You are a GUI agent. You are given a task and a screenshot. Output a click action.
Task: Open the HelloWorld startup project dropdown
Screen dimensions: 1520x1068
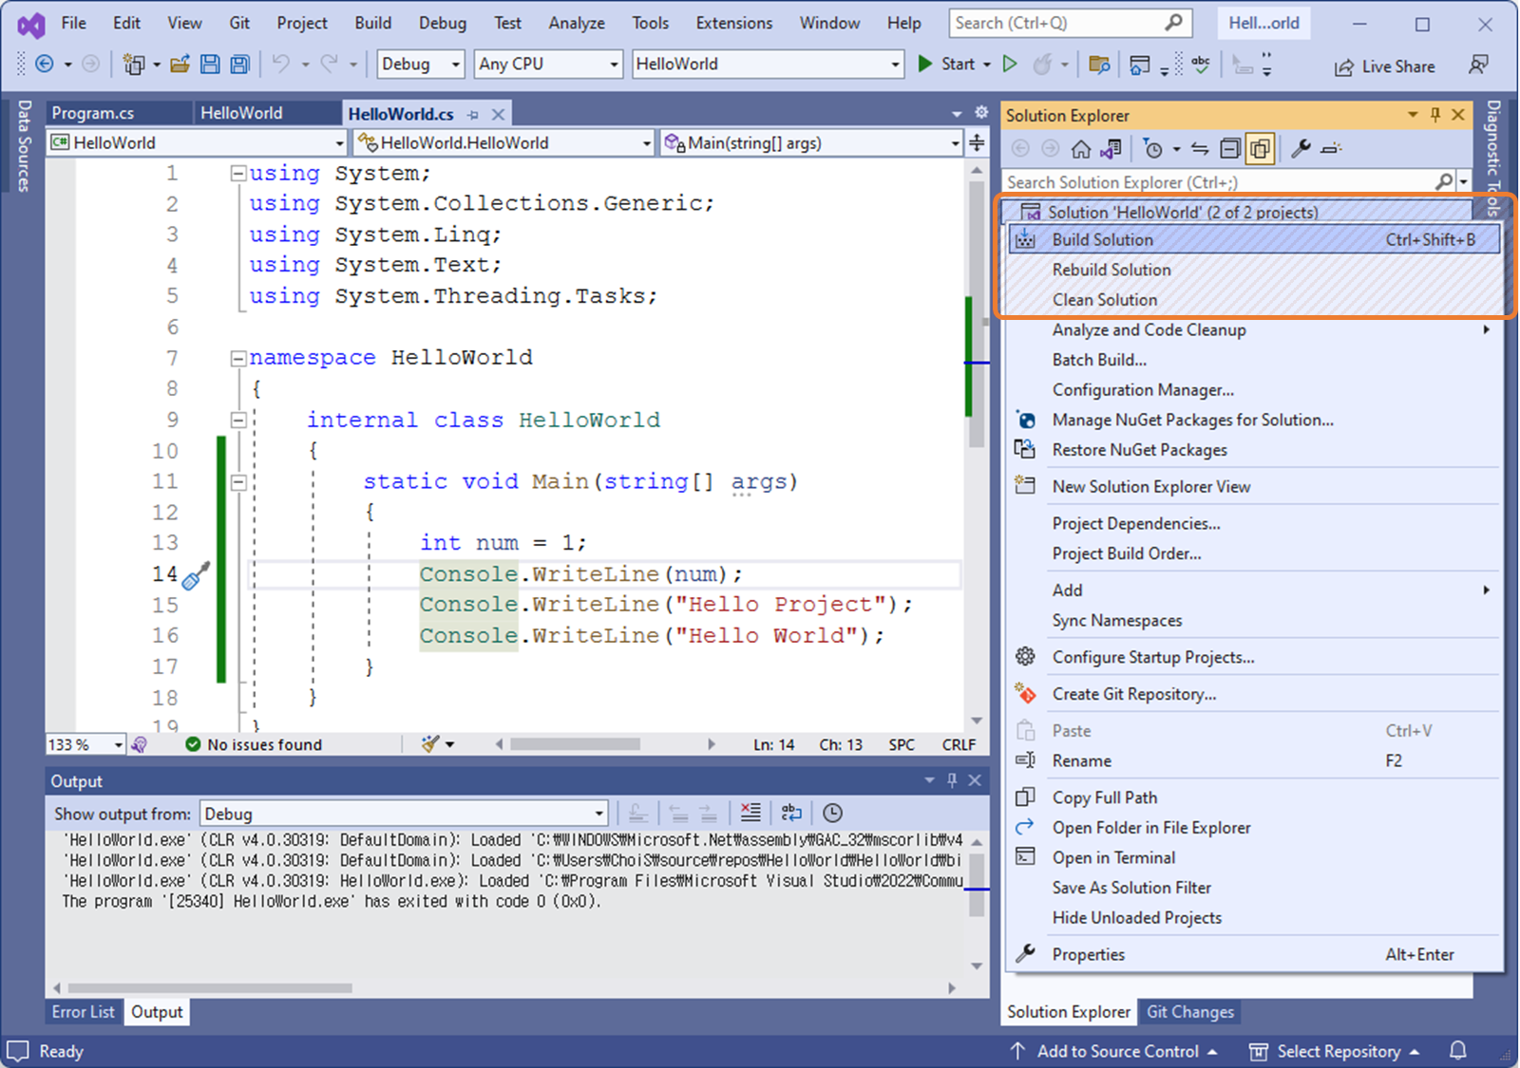pyautogui.click(x=768, y=64)
